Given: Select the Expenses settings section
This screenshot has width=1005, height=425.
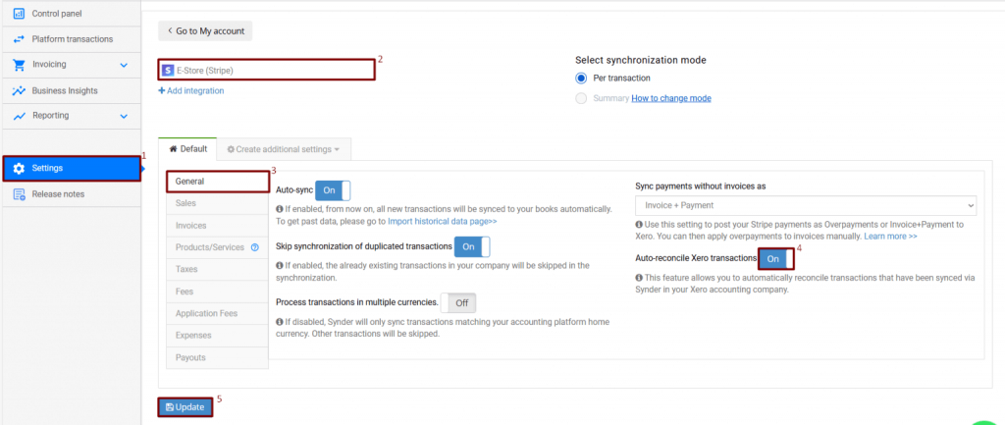Looking at the screenshot, I should pos(217,336).
